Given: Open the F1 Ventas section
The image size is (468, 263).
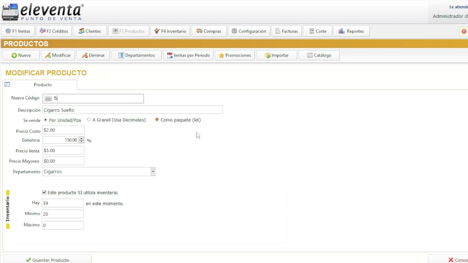Looking at the screenshot, I should [x=18, y=31].
